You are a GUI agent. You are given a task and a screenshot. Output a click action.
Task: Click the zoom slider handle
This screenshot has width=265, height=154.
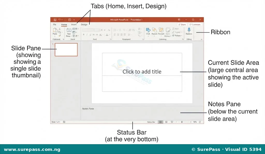tap(182, 122)
